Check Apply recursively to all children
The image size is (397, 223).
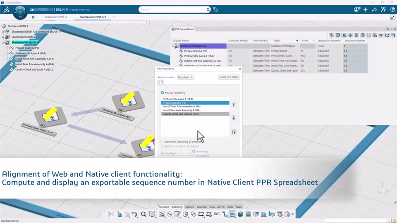(162, 146)
